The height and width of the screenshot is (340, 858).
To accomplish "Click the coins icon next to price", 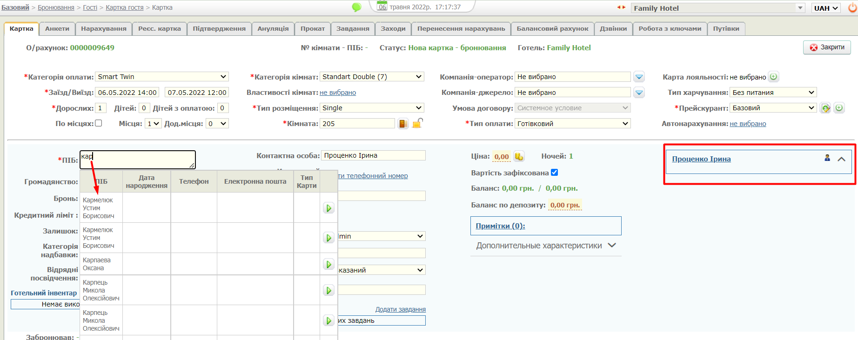I will tap(519, 157).
